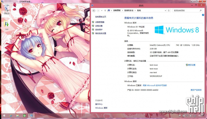Image resolution: width=207 pixels, height=119 pixels.
Task: Open the volume speaker tray icon
Action: [x=191, y=116]
